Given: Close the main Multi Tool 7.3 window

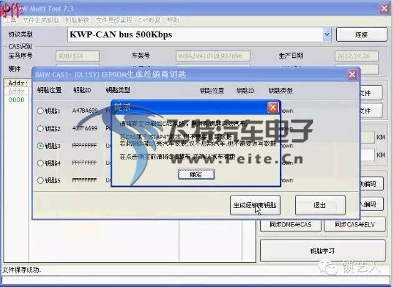Looking at the screenshot, I should 384,9.
